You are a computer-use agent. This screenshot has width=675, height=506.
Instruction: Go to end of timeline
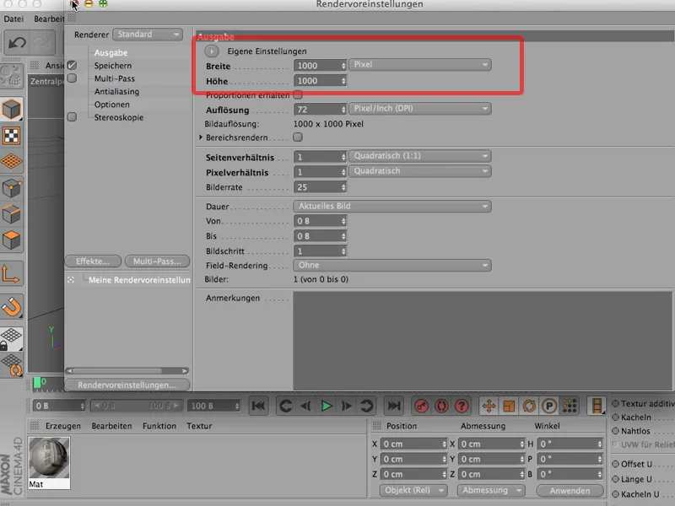394,406
